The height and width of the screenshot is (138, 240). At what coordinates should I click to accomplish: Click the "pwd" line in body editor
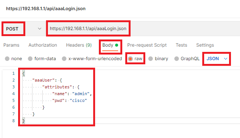70,100
